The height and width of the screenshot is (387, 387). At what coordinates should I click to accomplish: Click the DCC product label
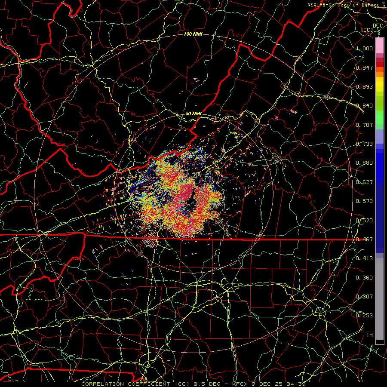pos(378,26)
